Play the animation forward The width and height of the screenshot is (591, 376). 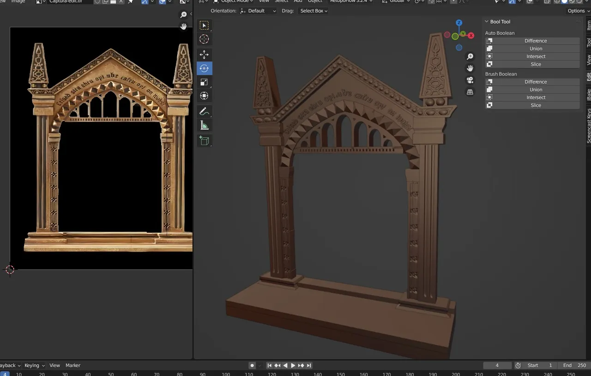tap(293, 365)
